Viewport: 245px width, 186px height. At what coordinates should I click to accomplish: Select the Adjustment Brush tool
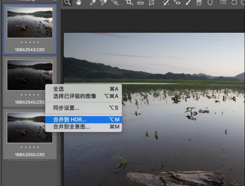coord(188,2)
